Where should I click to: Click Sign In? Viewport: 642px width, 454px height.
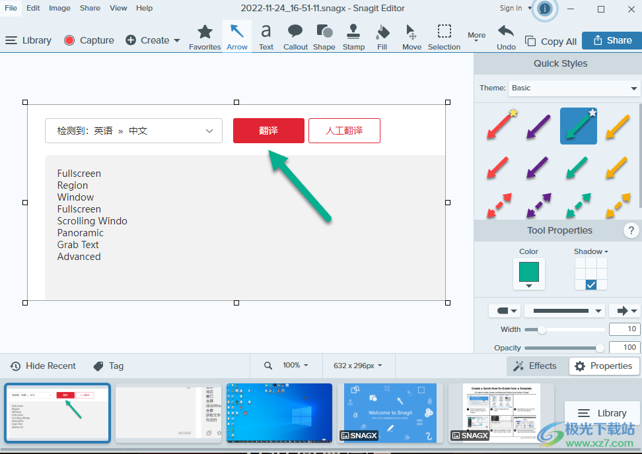tap(511, 8)
